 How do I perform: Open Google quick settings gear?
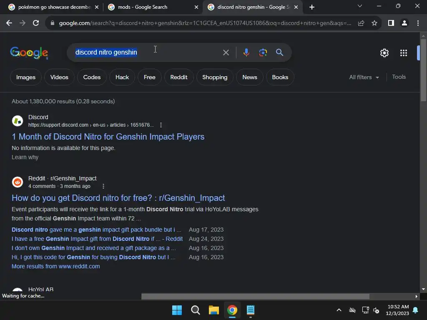click(384, 53)
